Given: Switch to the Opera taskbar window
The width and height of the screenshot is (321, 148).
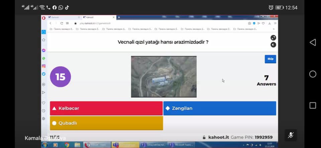Looking at the screenshot, I should coord(97,145).
